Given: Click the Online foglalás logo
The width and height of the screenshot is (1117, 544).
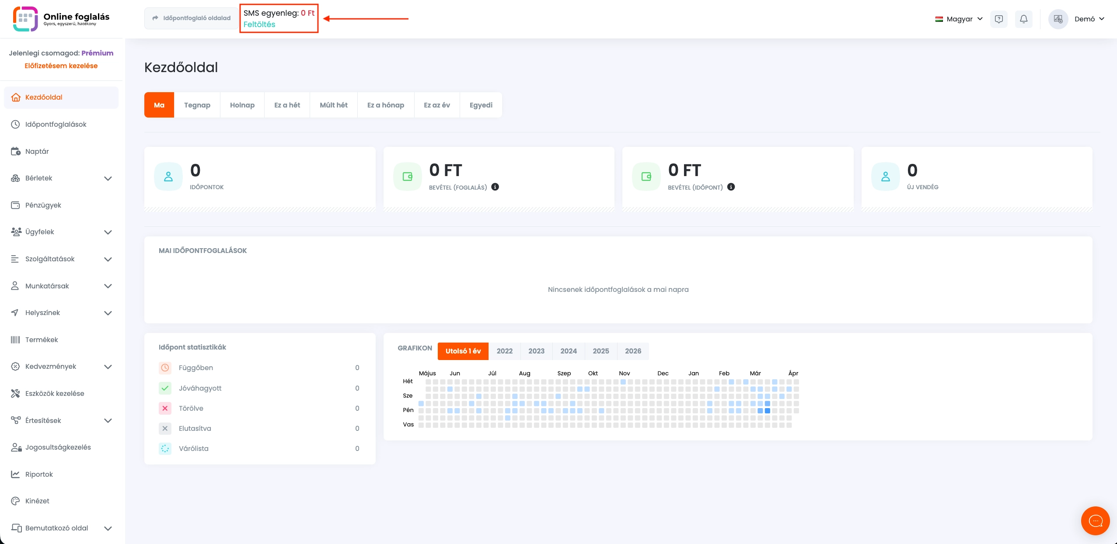Looking at the screenshot, I should 61,19.
